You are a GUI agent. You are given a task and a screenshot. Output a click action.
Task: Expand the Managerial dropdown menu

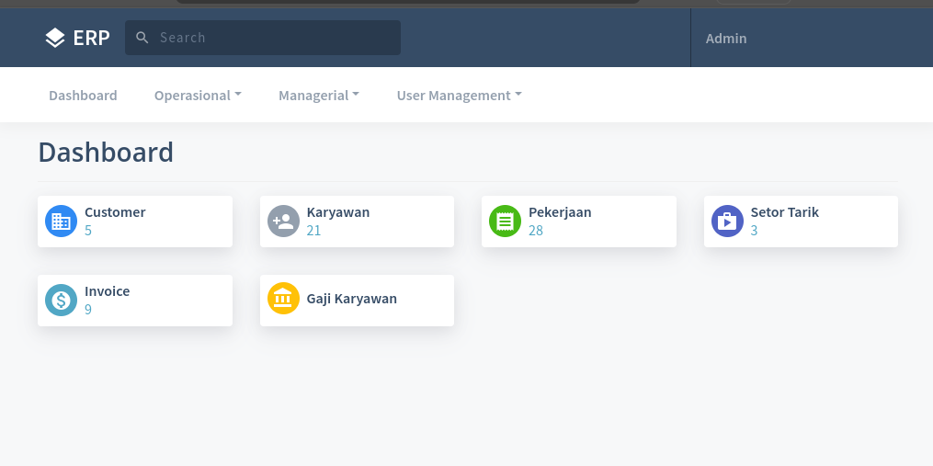point(319,96)
